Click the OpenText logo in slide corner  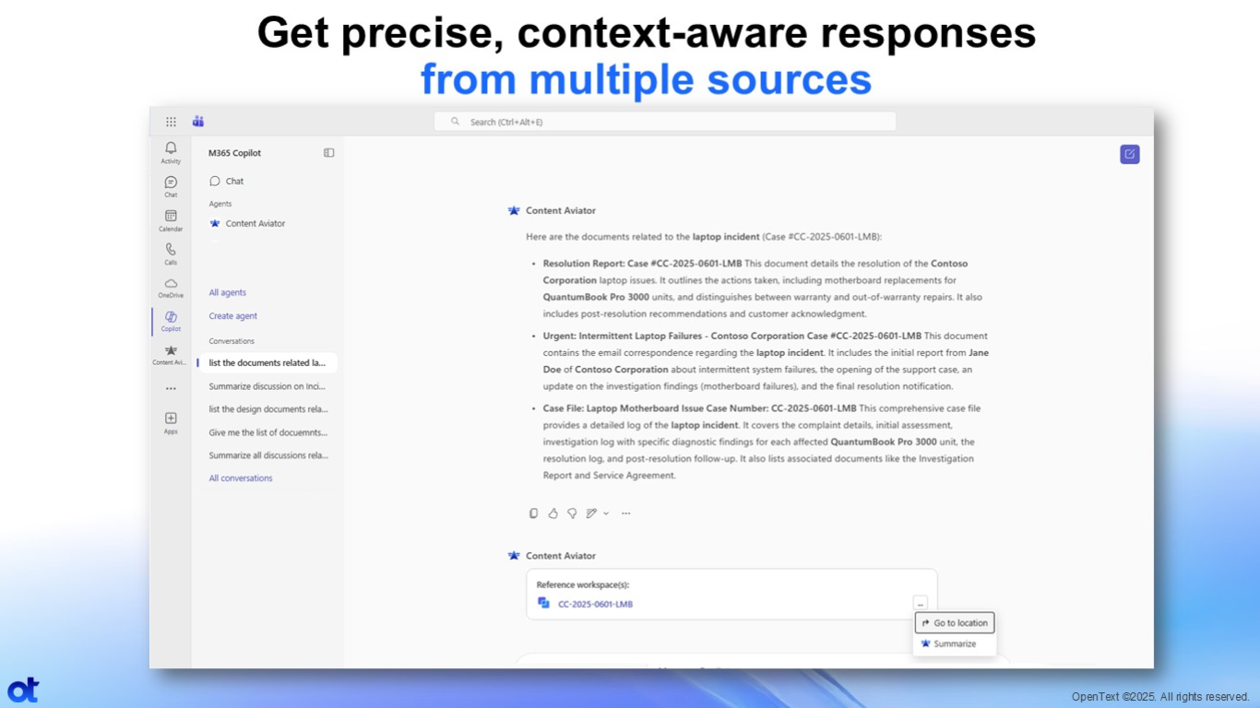point(23,690)
